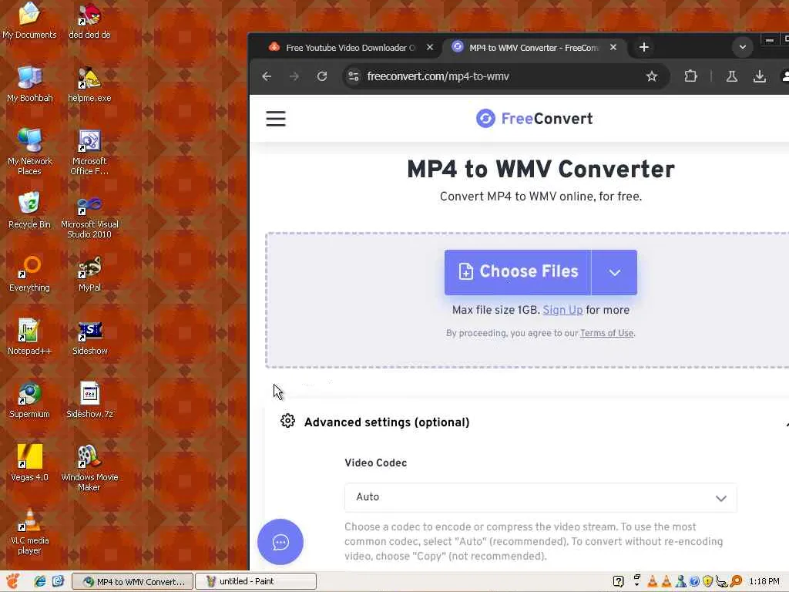
Task: Select the Recycle Bin icon
Action: (x=29, y=210)
